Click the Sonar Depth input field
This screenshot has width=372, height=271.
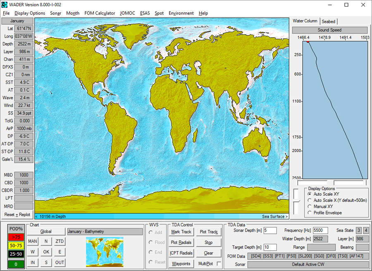(x=270, y=230)
